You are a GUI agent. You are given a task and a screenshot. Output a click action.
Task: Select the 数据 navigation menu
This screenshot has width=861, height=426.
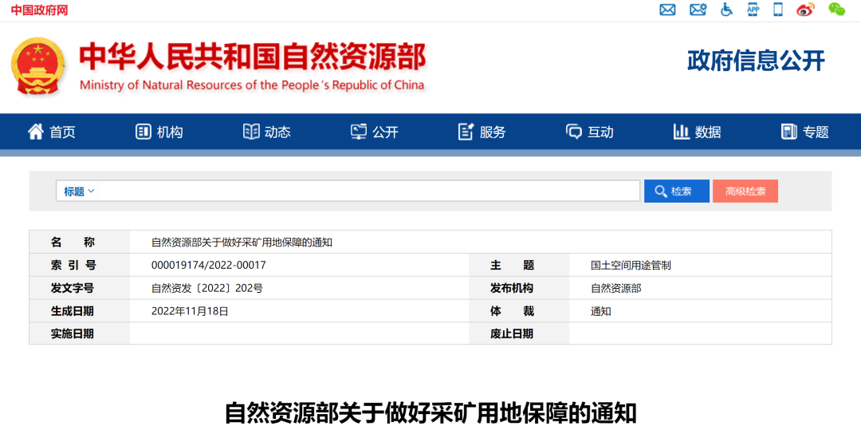point(698,132)
